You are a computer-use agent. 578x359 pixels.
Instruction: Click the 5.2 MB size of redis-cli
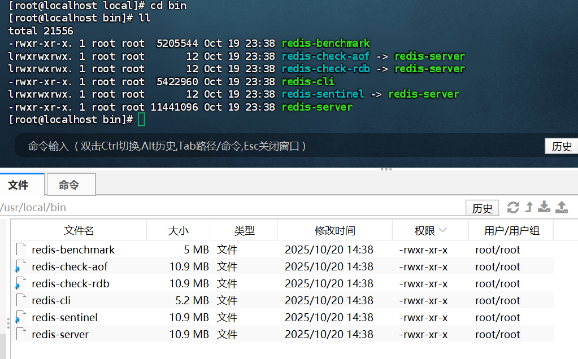point(192,300)
